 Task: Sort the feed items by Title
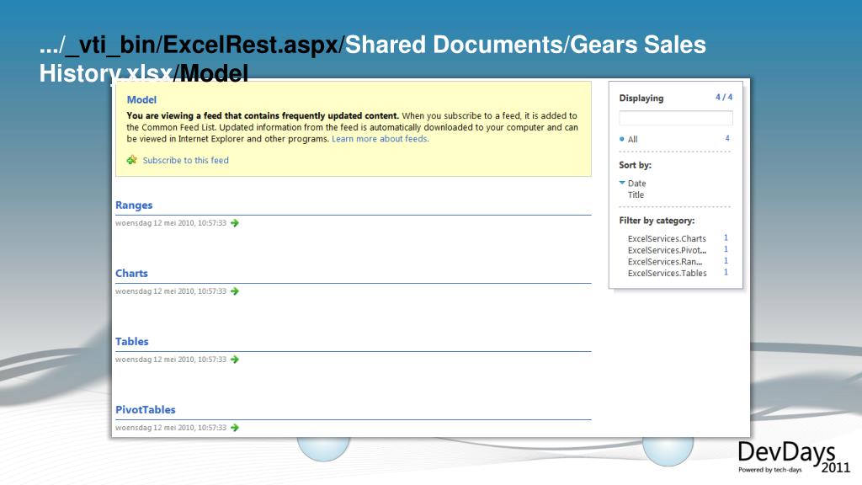(636, 195)
